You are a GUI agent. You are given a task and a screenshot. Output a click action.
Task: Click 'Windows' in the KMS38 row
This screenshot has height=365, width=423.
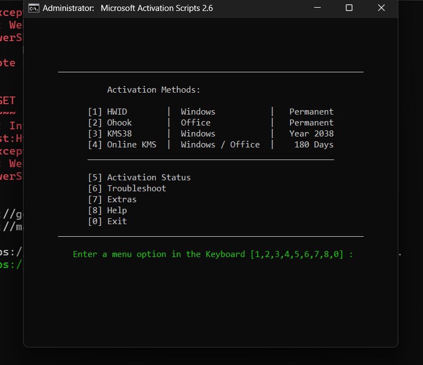click(198, 134)
